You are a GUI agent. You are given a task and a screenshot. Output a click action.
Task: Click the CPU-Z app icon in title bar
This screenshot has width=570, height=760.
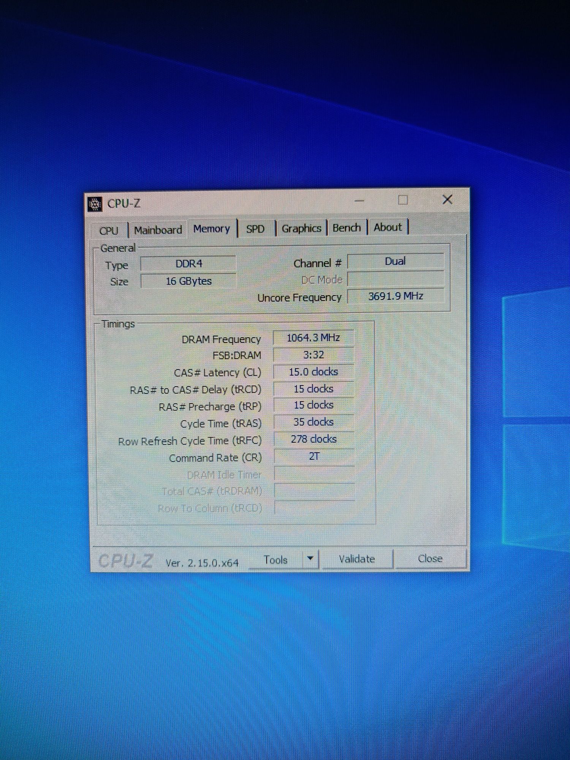(95, 204)
